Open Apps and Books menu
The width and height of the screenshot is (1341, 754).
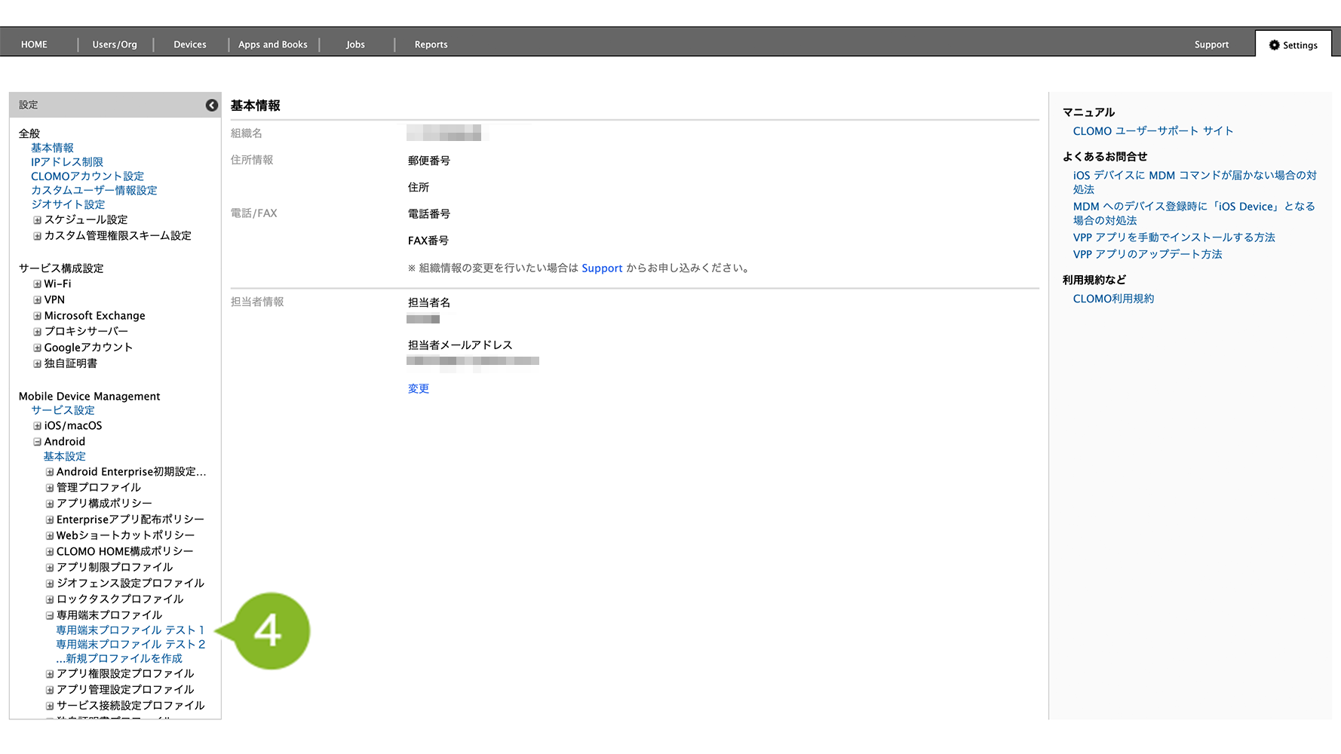coord(272,44)
